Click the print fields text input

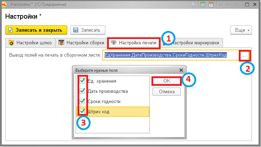[x=169, y=55]
